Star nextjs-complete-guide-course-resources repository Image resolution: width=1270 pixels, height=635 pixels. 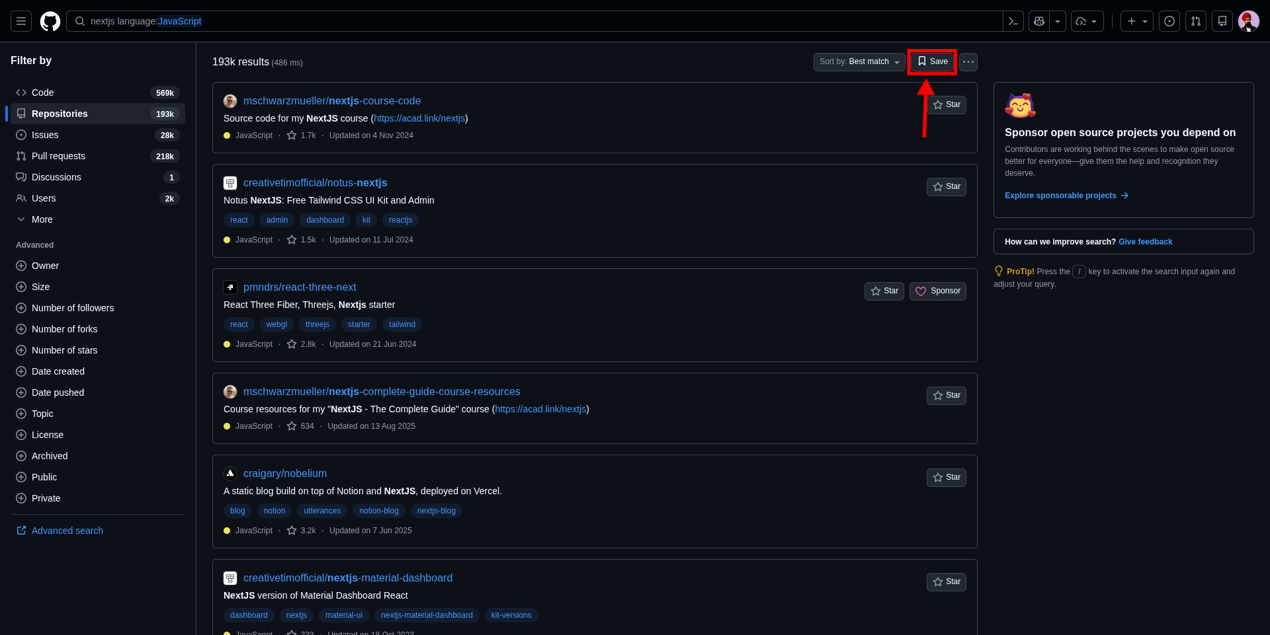pyautogui.click(x=947, y=396)
